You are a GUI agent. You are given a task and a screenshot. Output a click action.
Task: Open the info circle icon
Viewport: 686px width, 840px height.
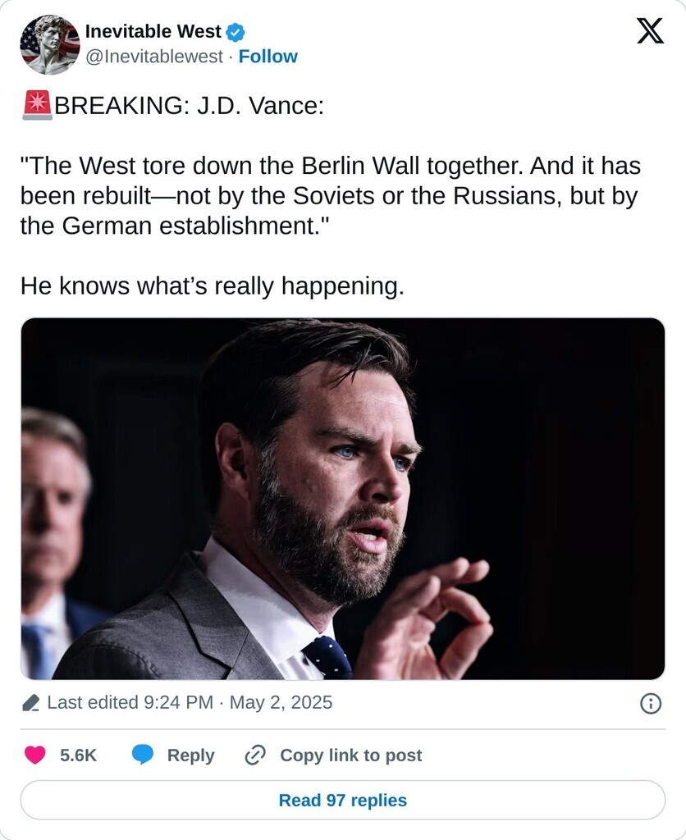(x=651, y=704)
